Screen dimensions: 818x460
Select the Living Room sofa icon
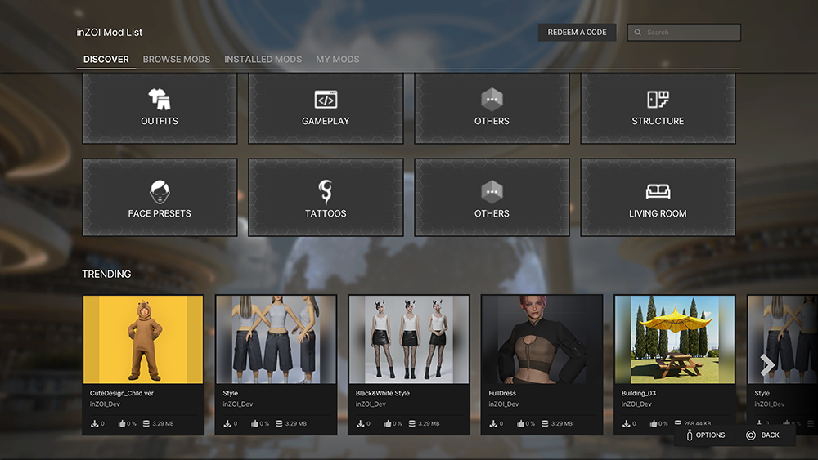click(x=658, y=192)
